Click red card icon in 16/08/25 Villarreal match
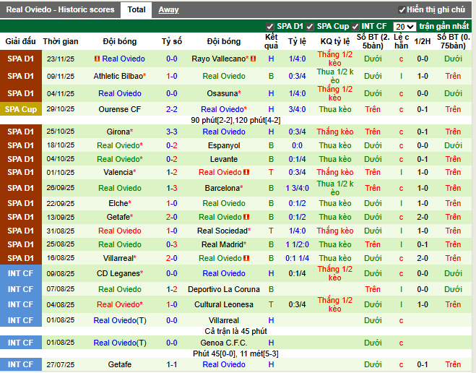 point(246,258)
